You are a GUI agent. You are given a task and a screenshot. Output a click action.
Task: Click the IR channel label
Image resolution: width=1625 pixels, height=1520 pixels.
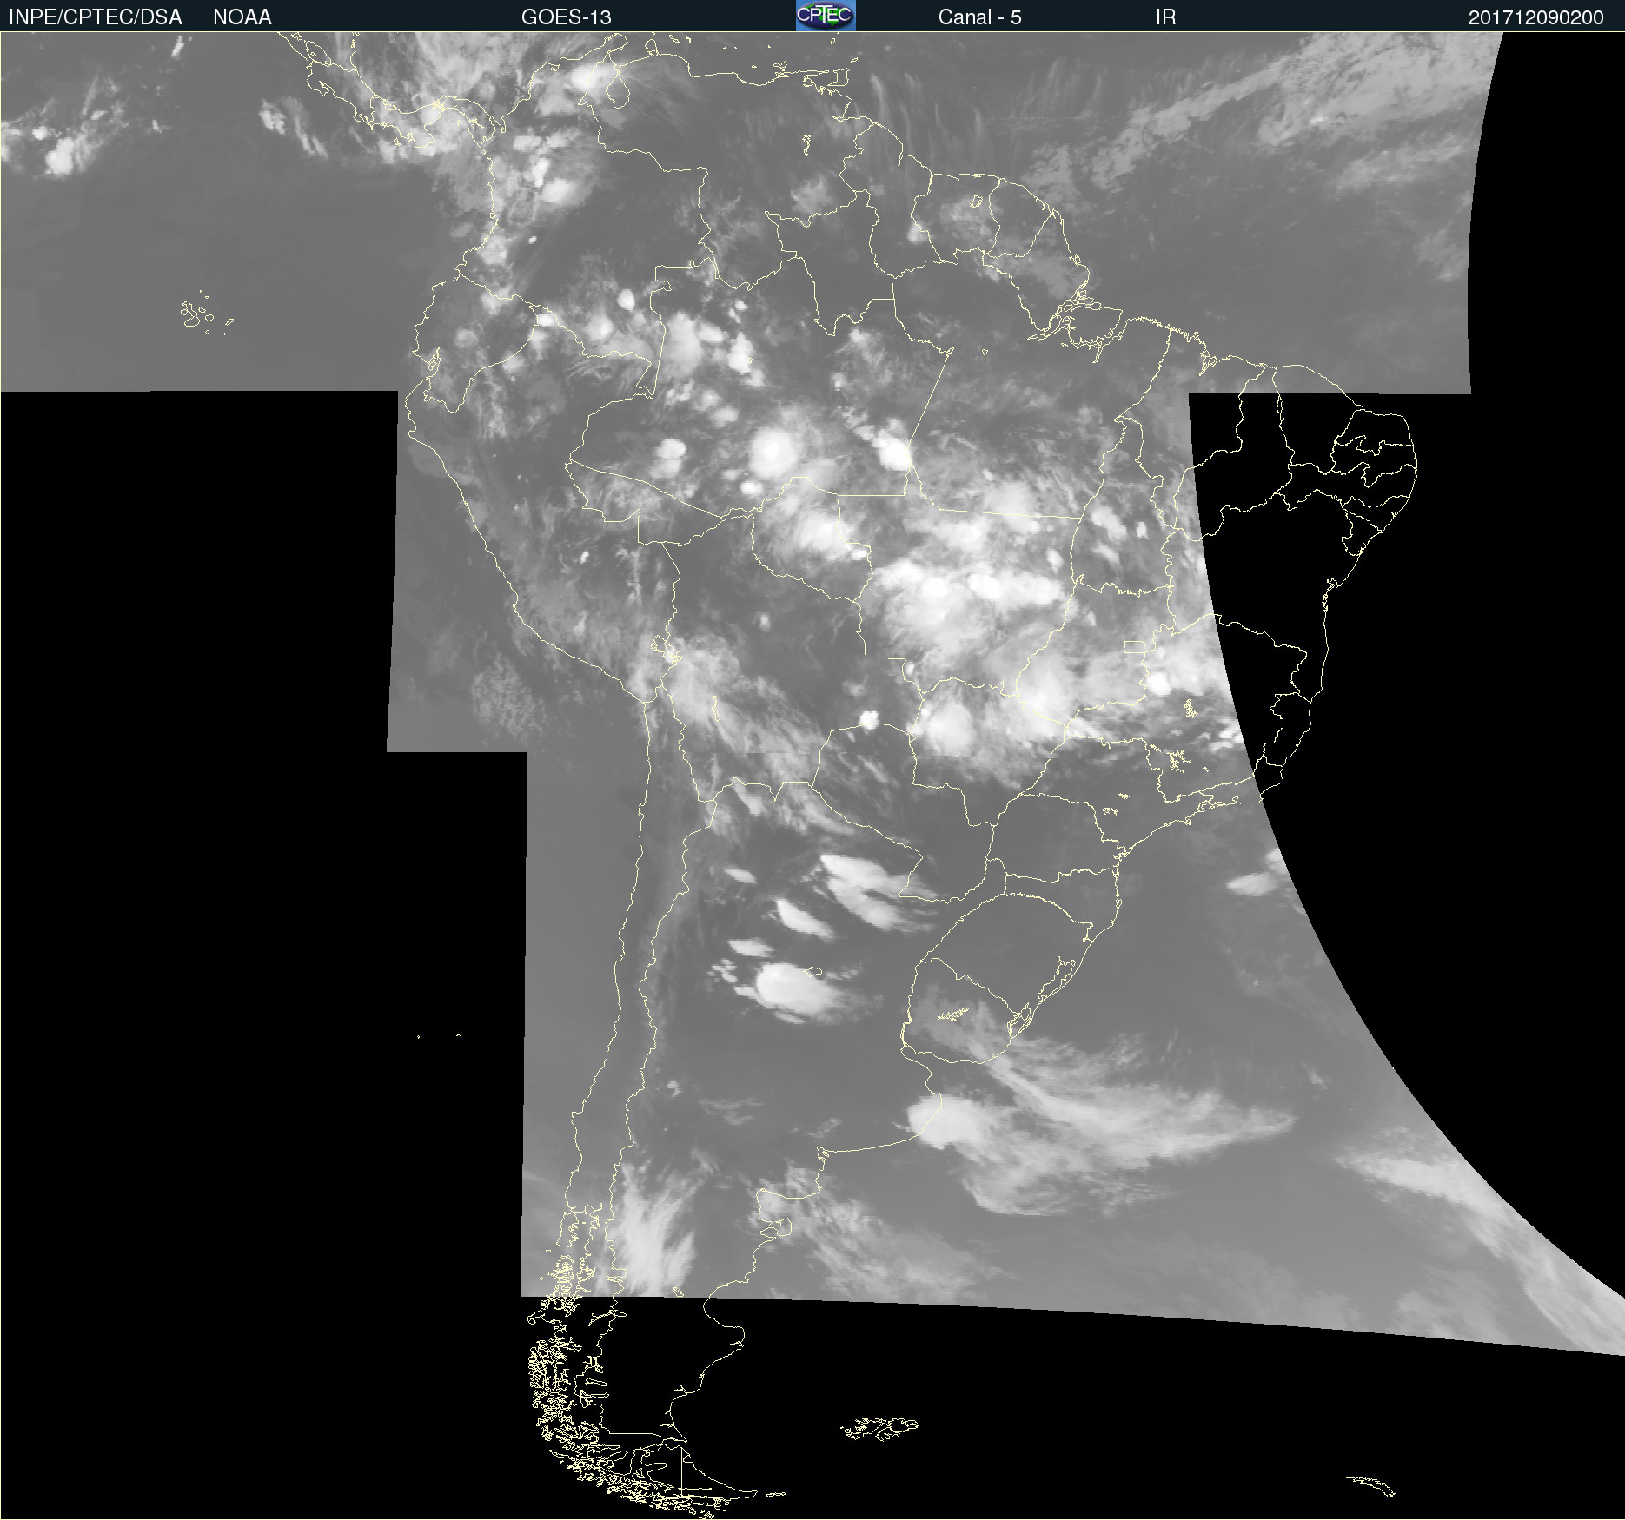click(x=1165, y=17)
